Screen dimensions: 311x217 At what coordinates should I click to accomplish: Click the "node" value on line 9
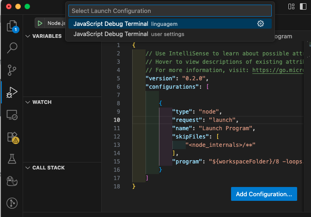209,112
